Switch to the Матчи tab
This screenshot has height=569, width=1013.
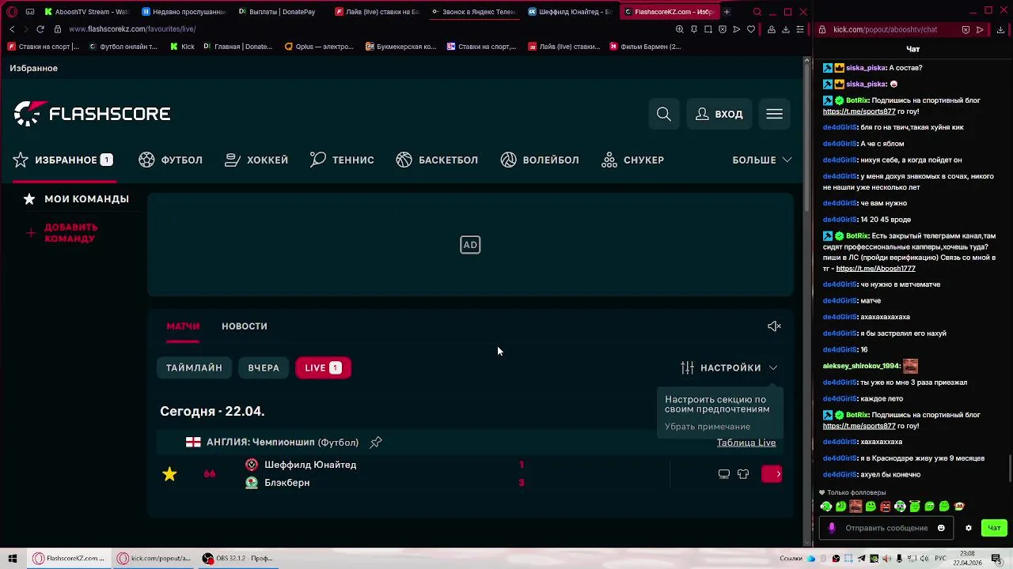[x=183, y=326]
